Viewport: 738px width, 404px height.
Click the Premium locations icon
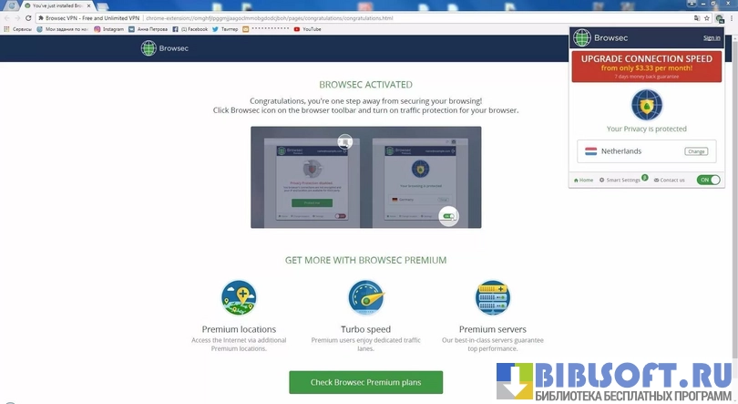(x=239, y=298)
